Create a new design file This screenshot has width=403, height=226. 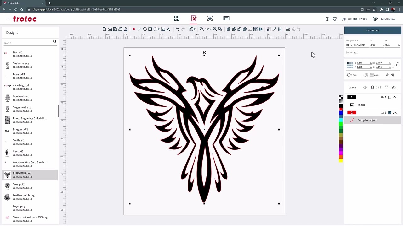[x=104, y=29]
